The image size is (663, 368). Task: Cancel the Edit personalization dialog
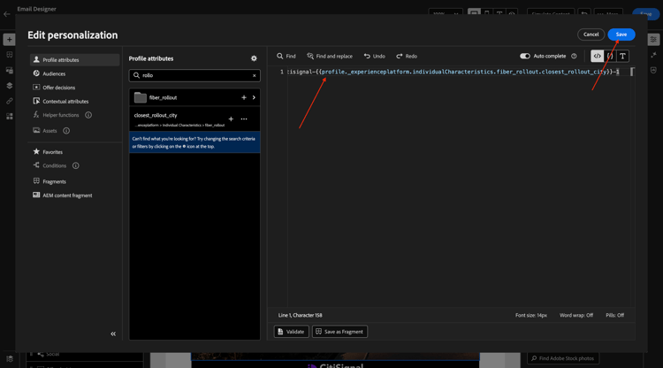coord(591,34)
